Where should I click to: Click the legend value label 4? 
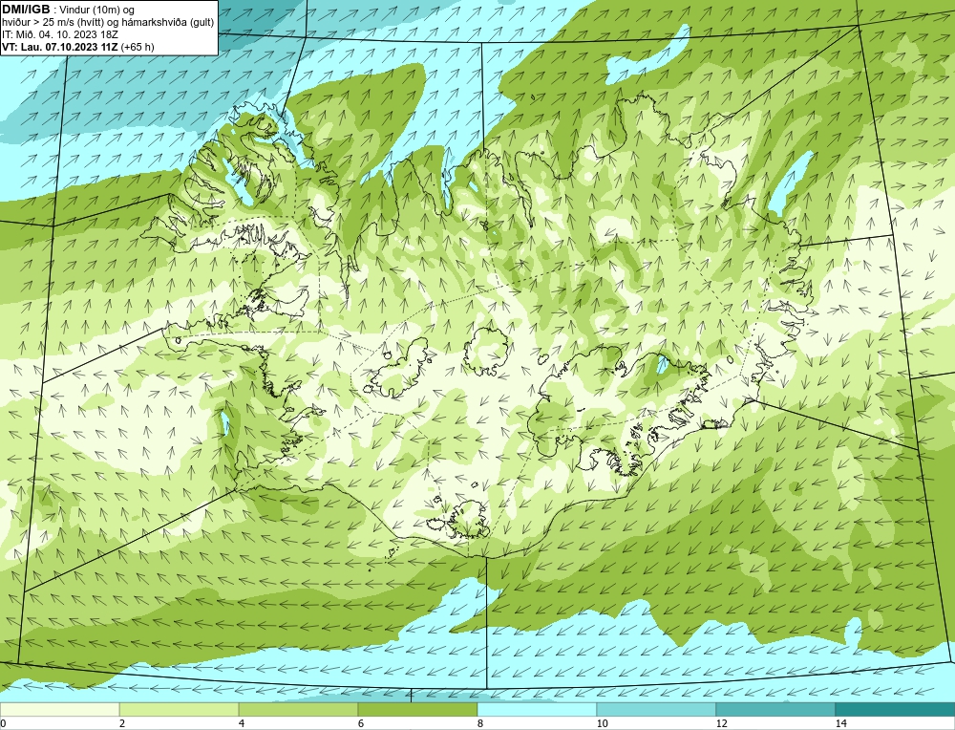[x=242, y=723]
